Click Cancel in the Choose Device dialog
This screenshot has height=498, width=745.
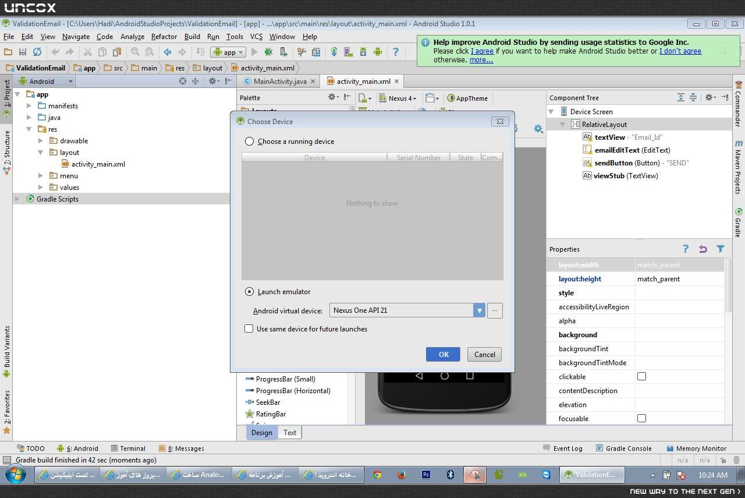pos(484,354)
